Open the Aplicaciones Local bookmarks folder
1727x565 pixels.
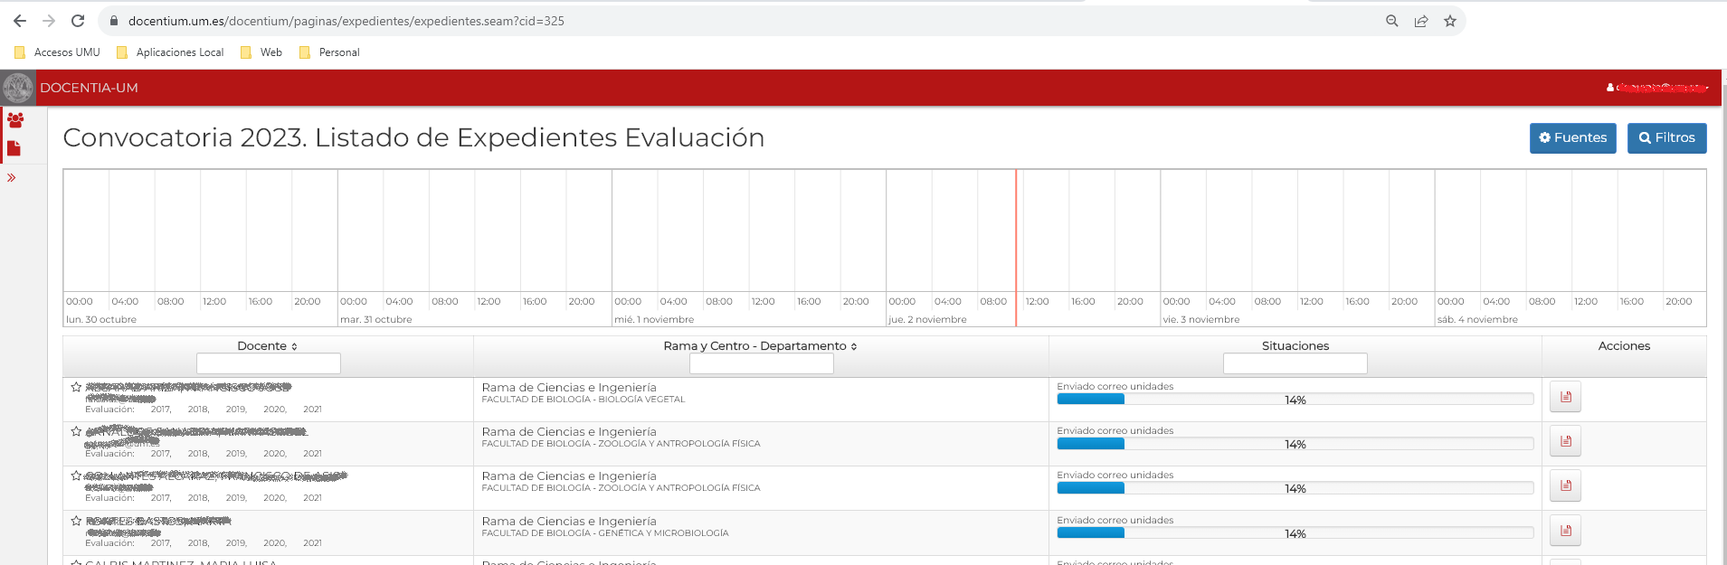[171, 52]
